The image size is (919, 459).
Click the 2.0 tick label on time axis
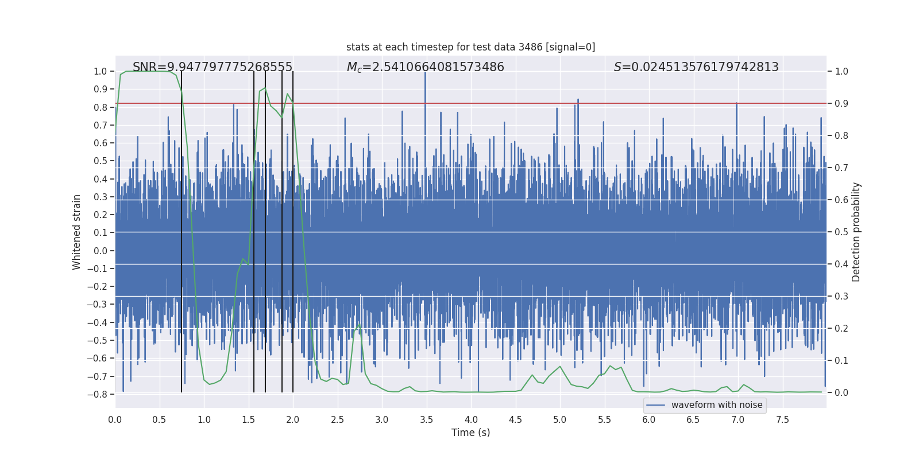click(292, 419)
